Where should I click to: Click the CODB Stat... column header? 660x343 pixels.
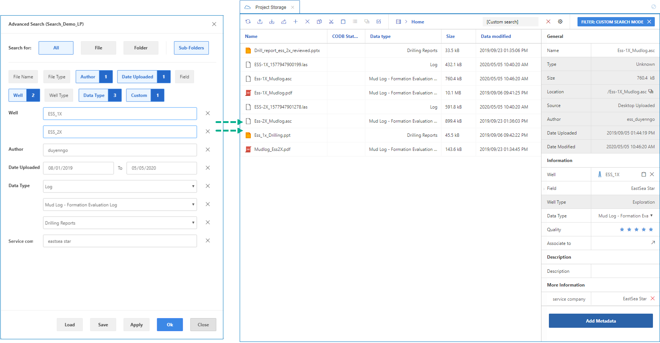tap(345, 36)
